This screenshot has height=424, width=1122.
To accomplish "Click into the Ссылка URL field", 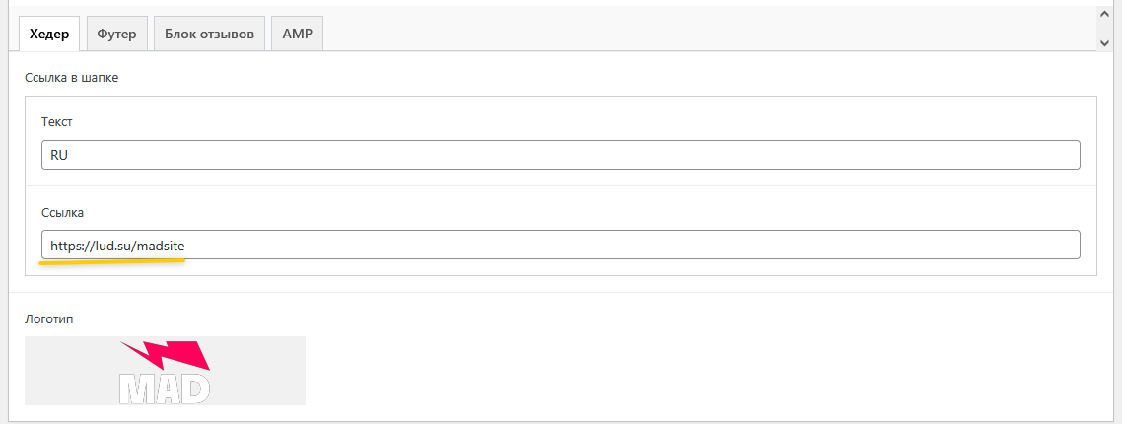I will 560,245.
